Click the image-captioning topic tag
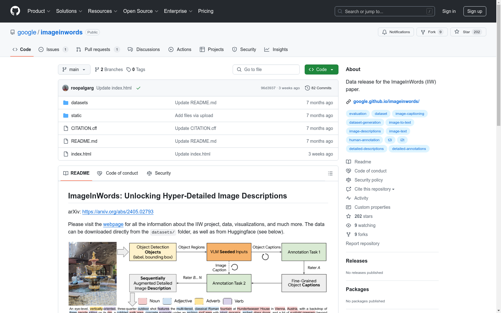Viewport: 501px width, 313px height. (410, 114)
